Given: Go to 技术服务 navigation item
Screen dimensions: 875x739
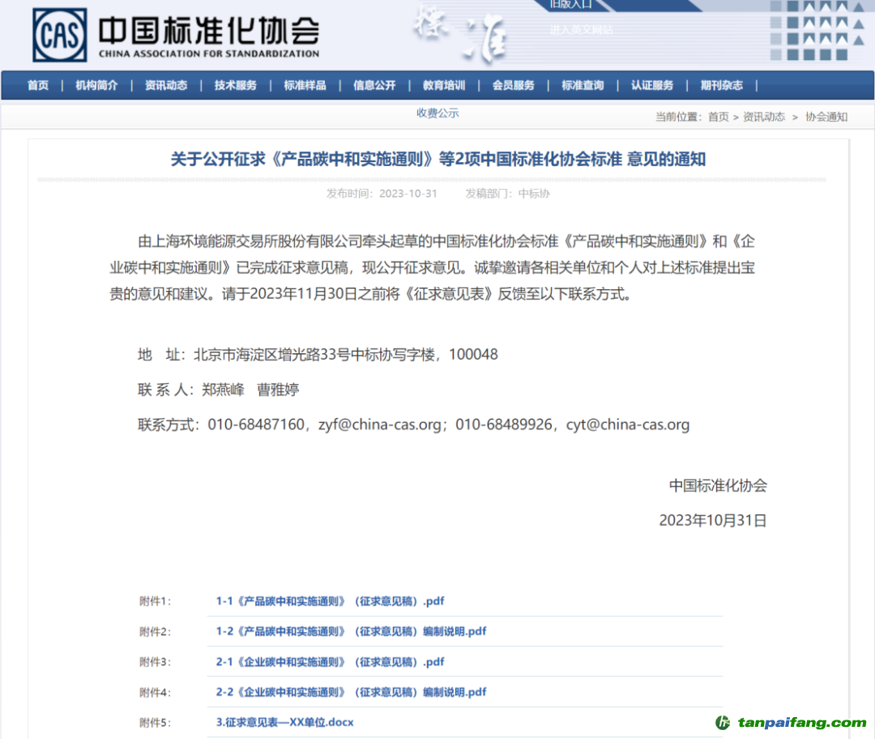Looking at the screenshot, I should [x=236, y=86].
